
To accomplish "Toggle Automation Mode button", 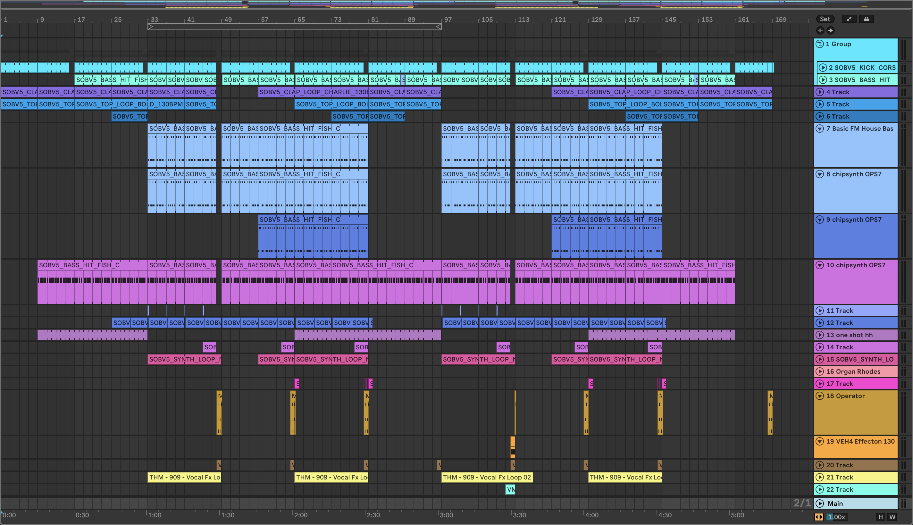I will tap(849, 19).
